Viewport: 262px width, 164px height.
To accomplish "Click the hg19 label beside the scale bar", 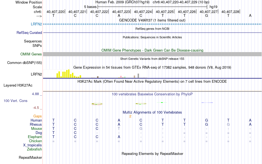I will tap(213, 7).
